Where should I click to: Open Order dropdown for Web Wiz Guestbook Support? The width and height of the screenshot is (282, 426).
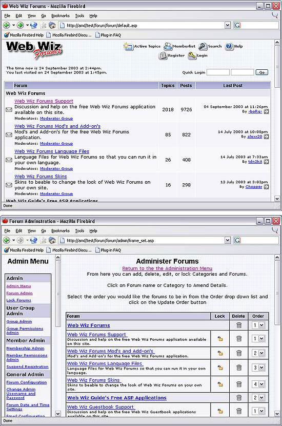[x=258, y=411]
